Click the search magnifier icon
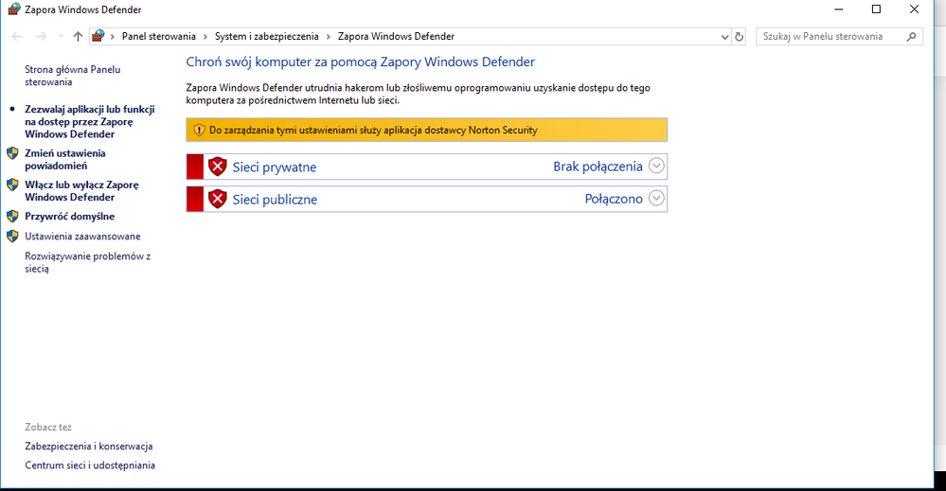Viewport: 946px width, 491px height. click(912, 37)
